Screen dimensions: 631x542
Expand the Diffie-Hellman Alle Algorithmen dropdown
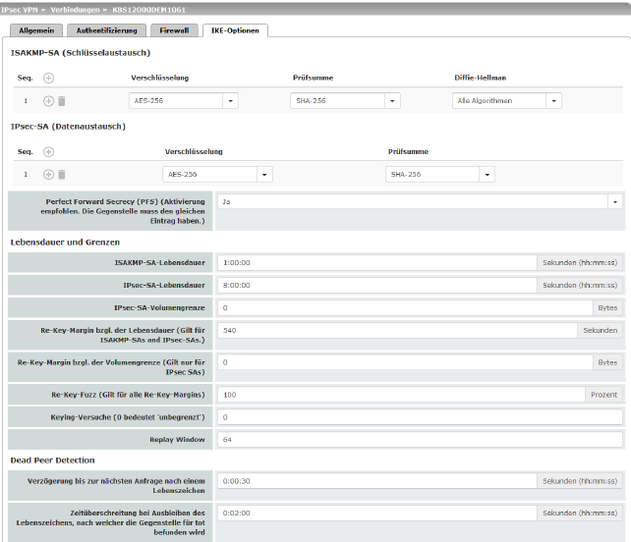(554, 100)
